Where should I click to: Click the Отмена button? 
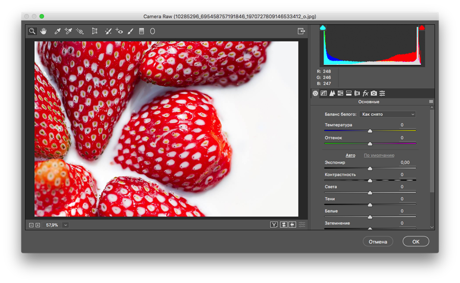click(x=378, y=242)
